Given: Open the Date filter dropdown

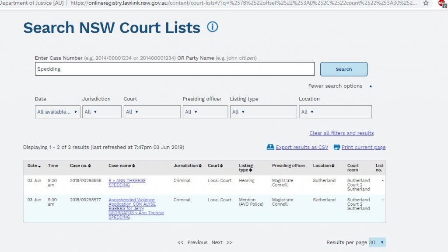Looking at the screenshot, I should coord(57,112).
